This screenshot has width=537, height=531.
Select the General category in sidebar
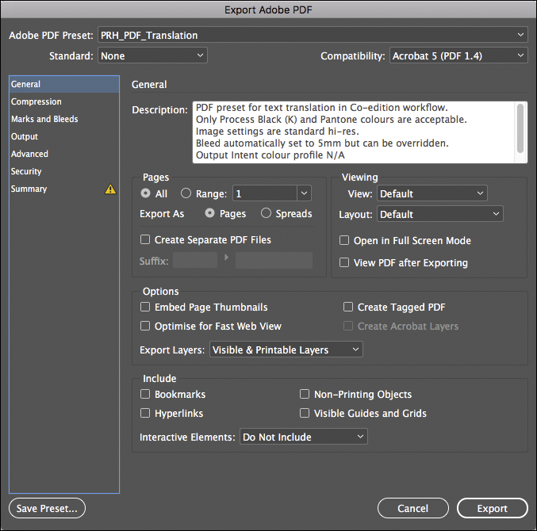pyautogui.click(x=64, y=84)
